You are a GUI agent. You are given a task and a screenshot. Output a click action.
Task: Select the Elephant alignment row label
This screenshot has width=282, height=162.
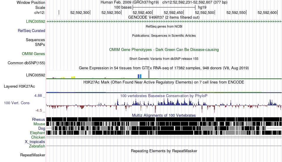pos(37,133)
